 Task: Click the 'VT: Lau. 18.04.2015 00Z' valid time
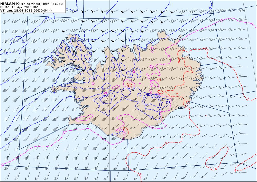[20, 11]
